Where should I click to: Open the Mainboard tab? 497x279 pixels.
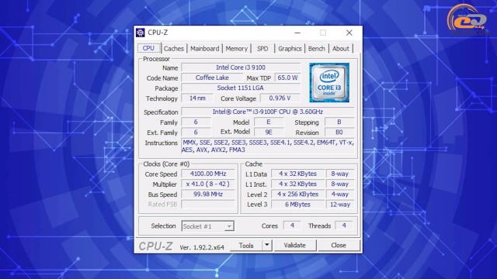[205, 49]
